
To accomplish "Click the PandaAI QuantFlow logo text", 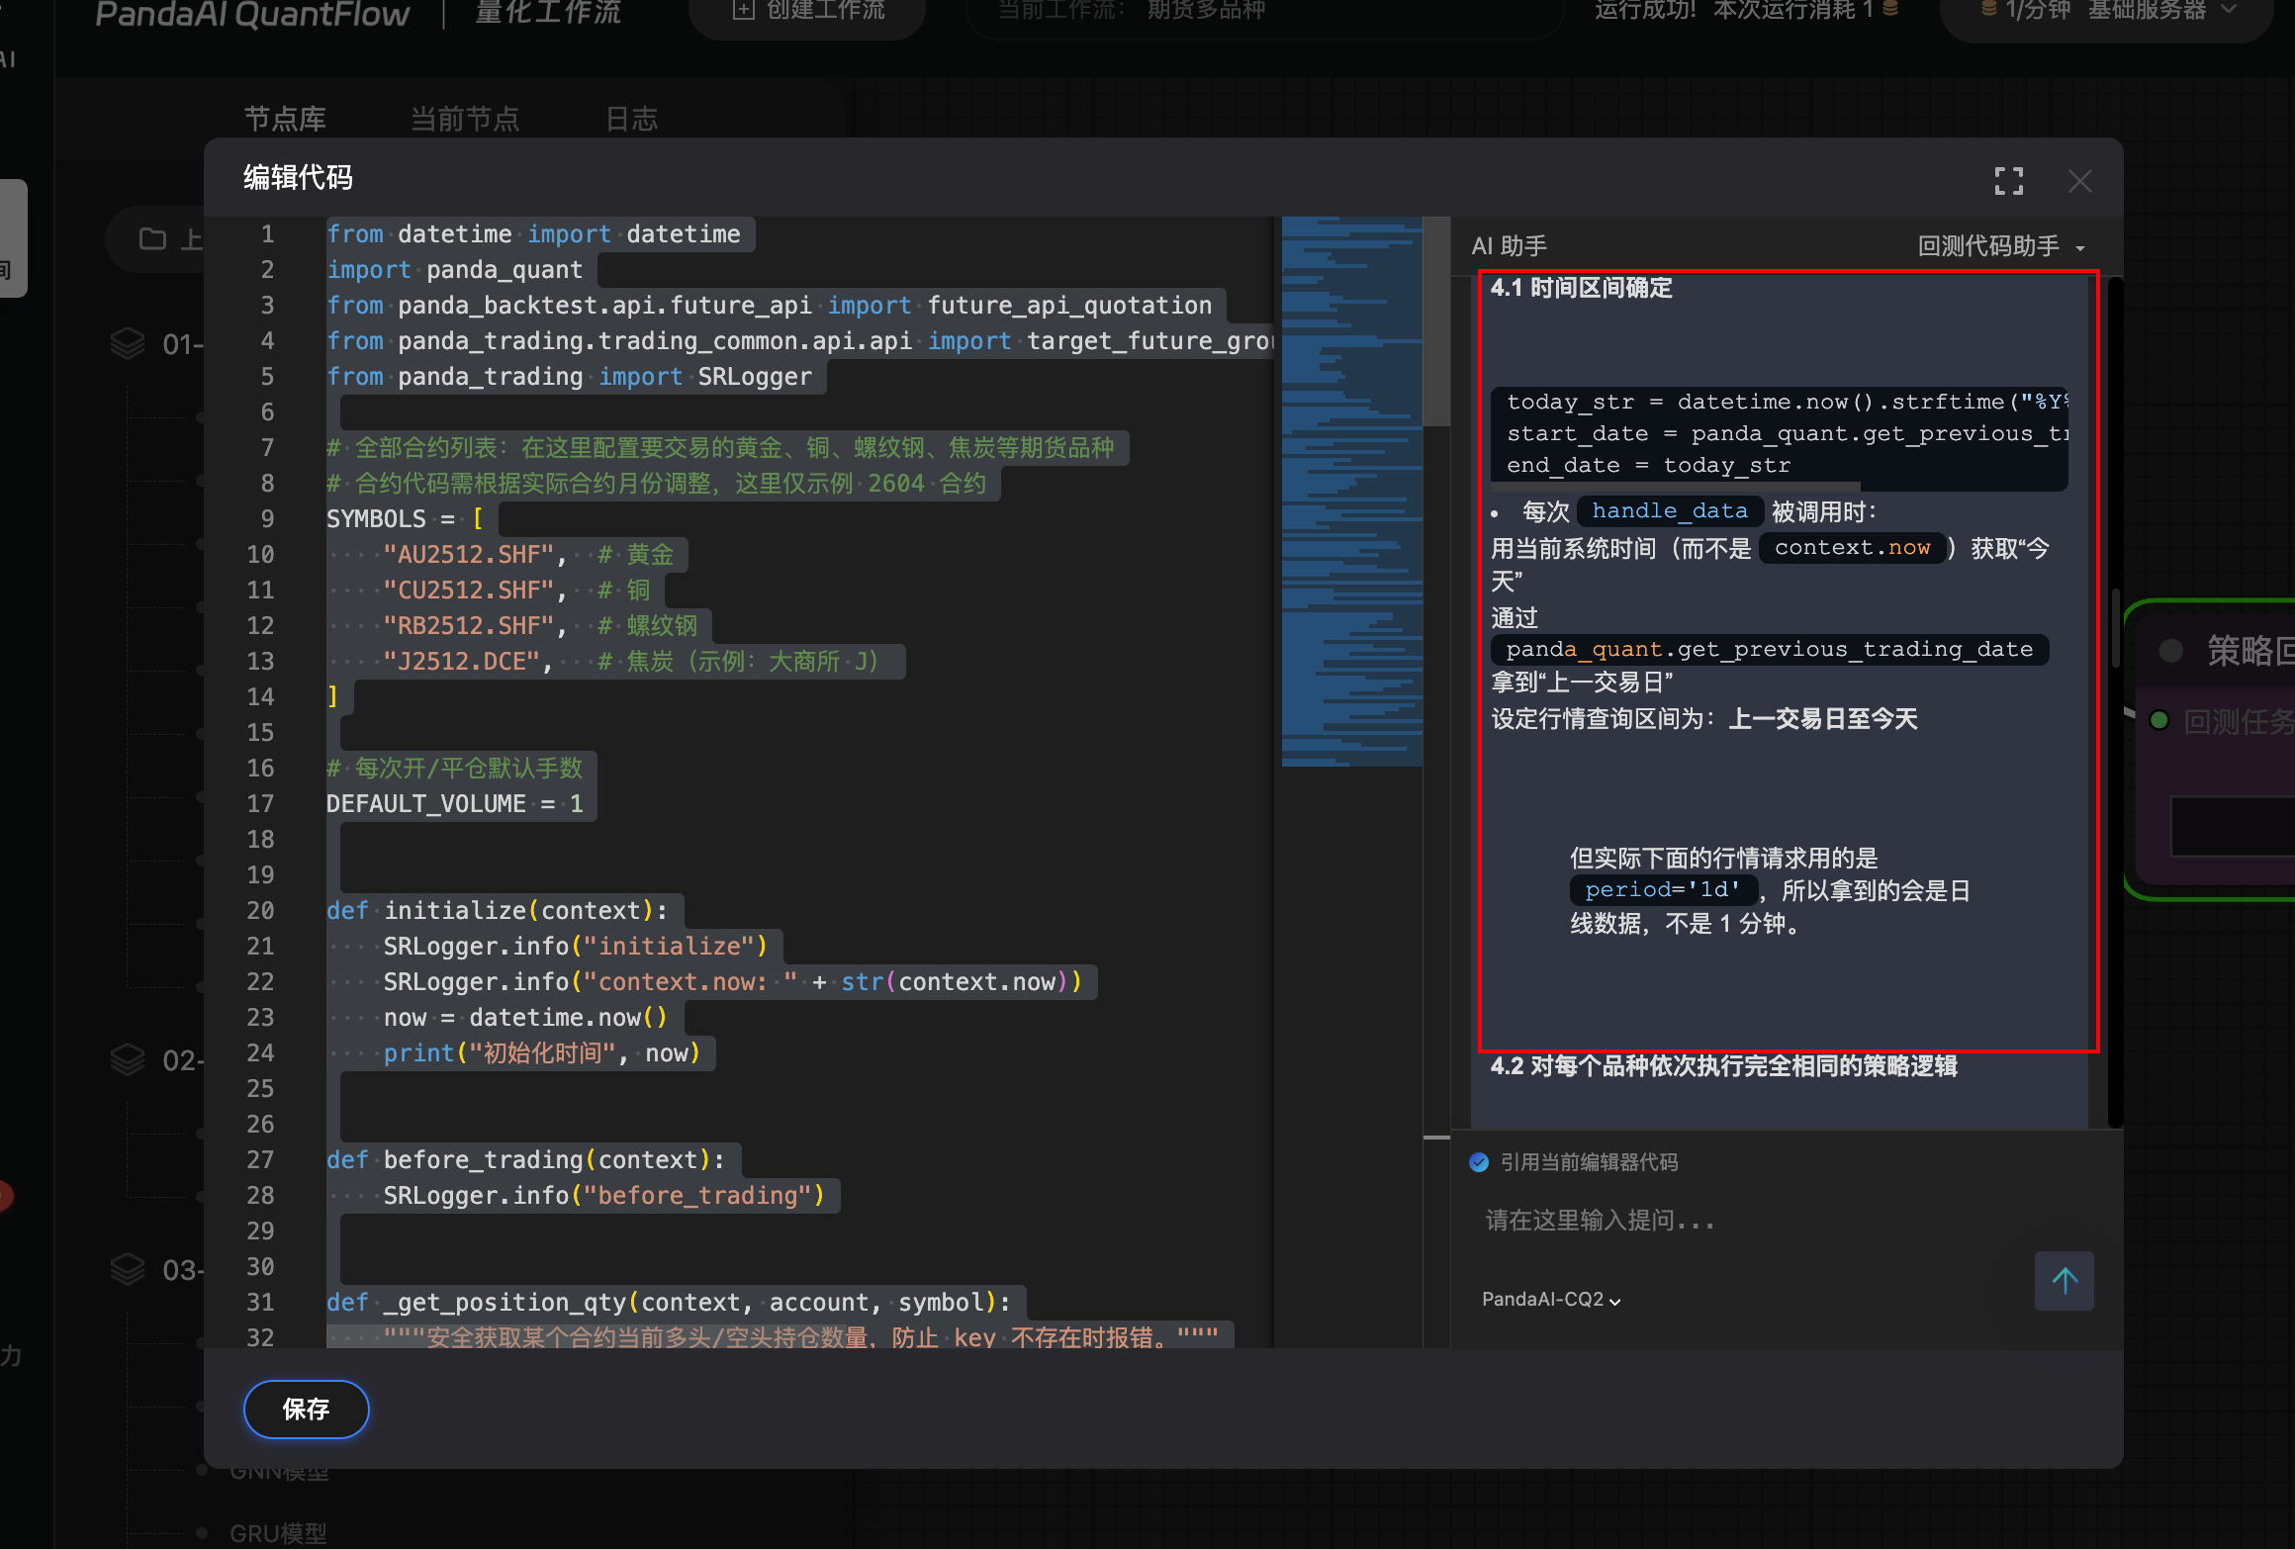I will pos(252,14).
